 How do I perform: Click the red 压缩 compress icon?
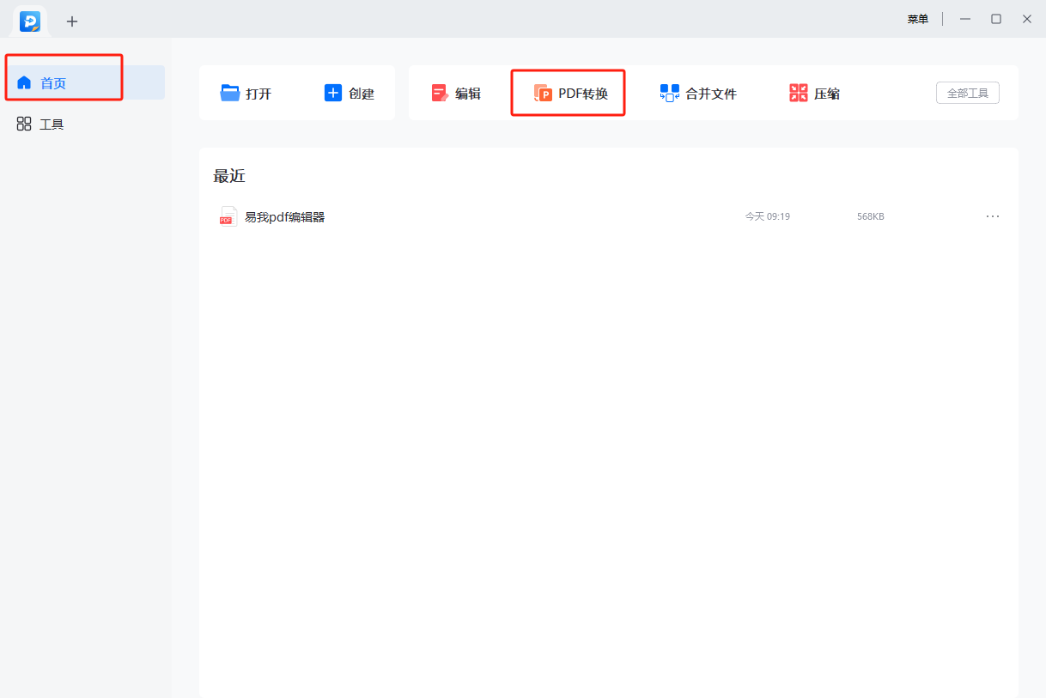coord(799,93)
